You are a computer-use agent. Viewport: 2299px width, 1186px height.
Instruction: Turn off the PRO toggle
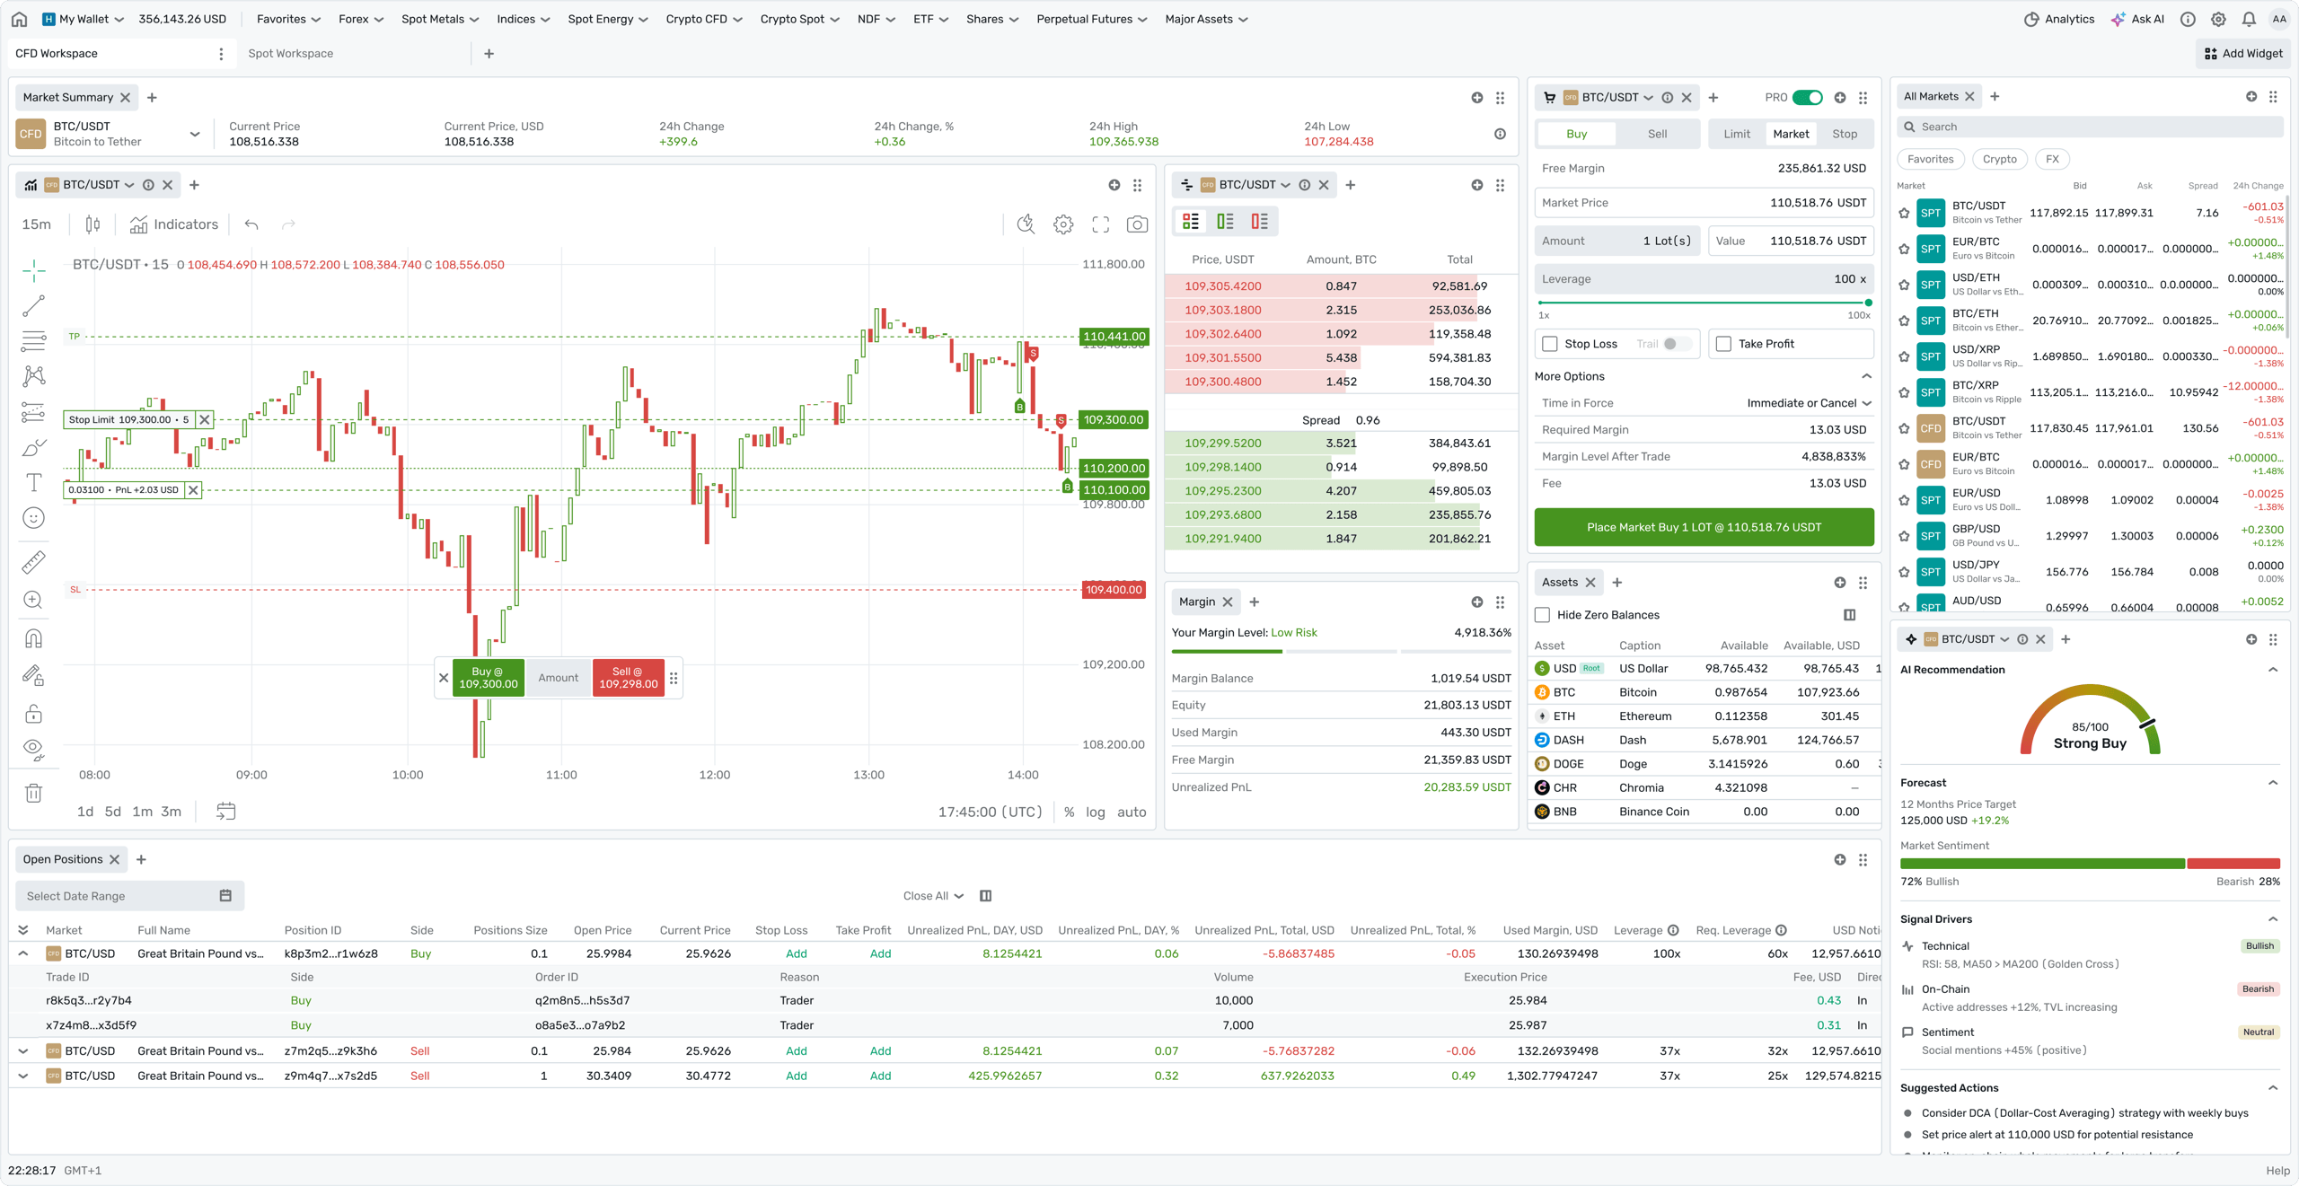[x=1807, y=97]
